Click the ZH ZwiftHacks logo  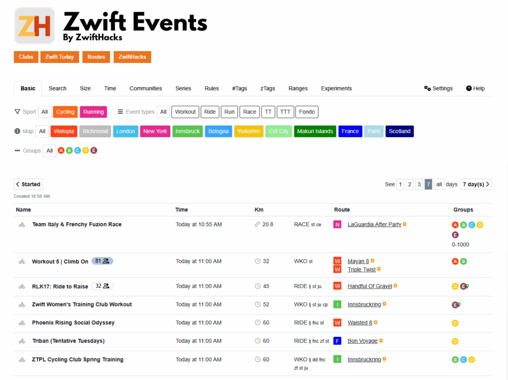coord(34,26)
